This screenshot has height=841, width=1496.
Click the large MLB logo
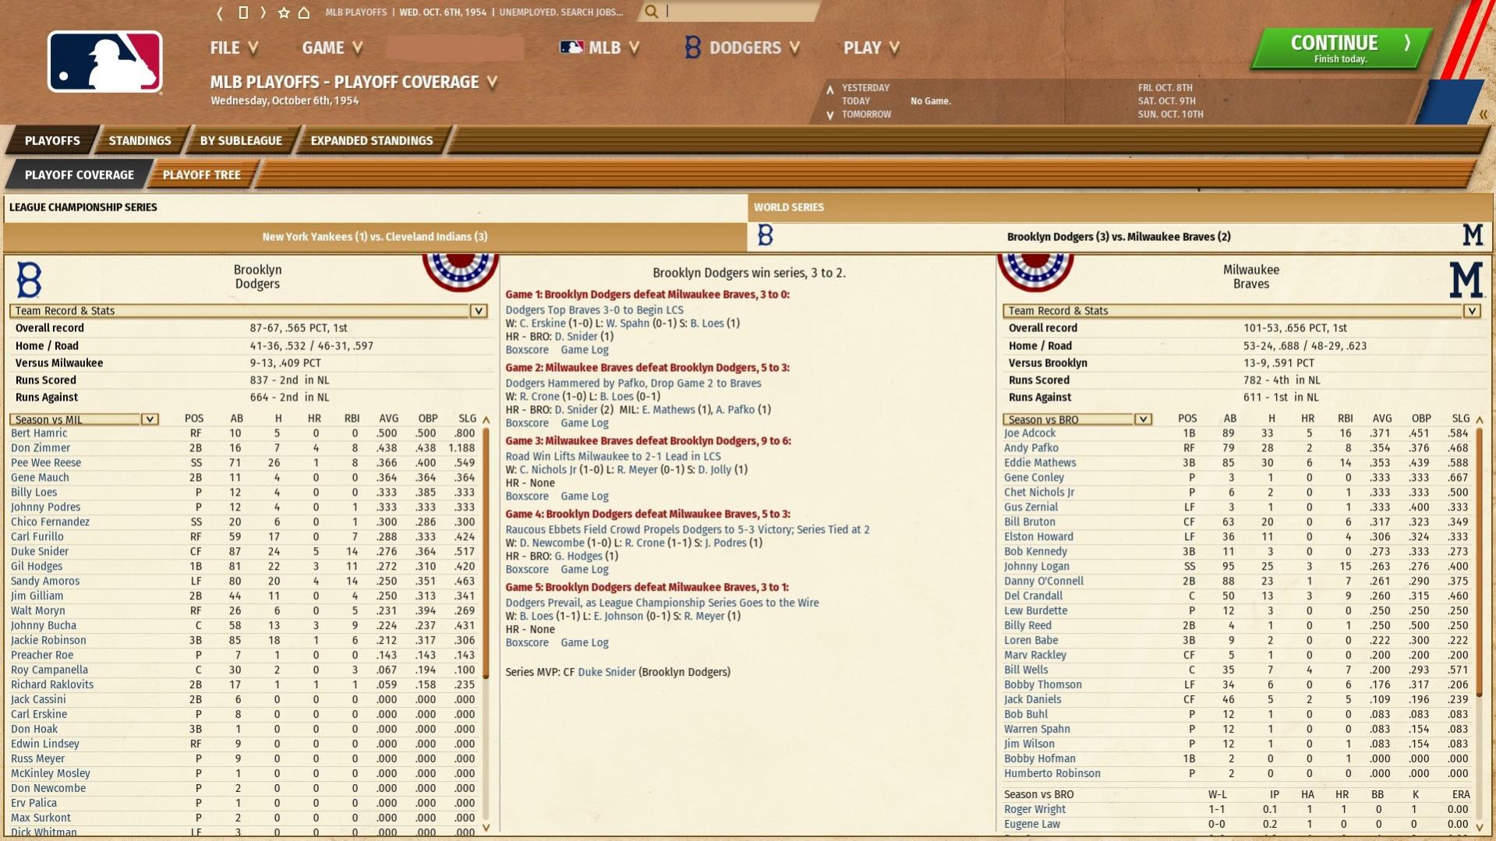point(105,62)
